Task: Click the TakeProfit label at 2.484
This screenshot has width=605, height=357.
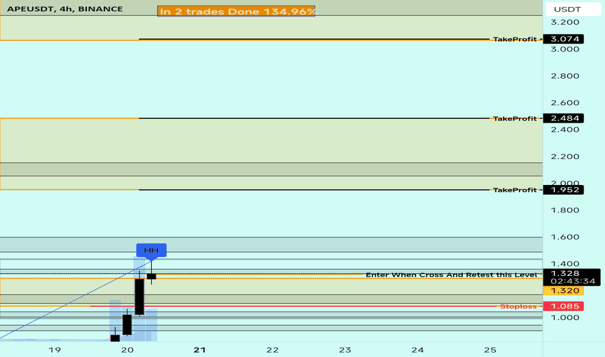Action: [515, 119]
